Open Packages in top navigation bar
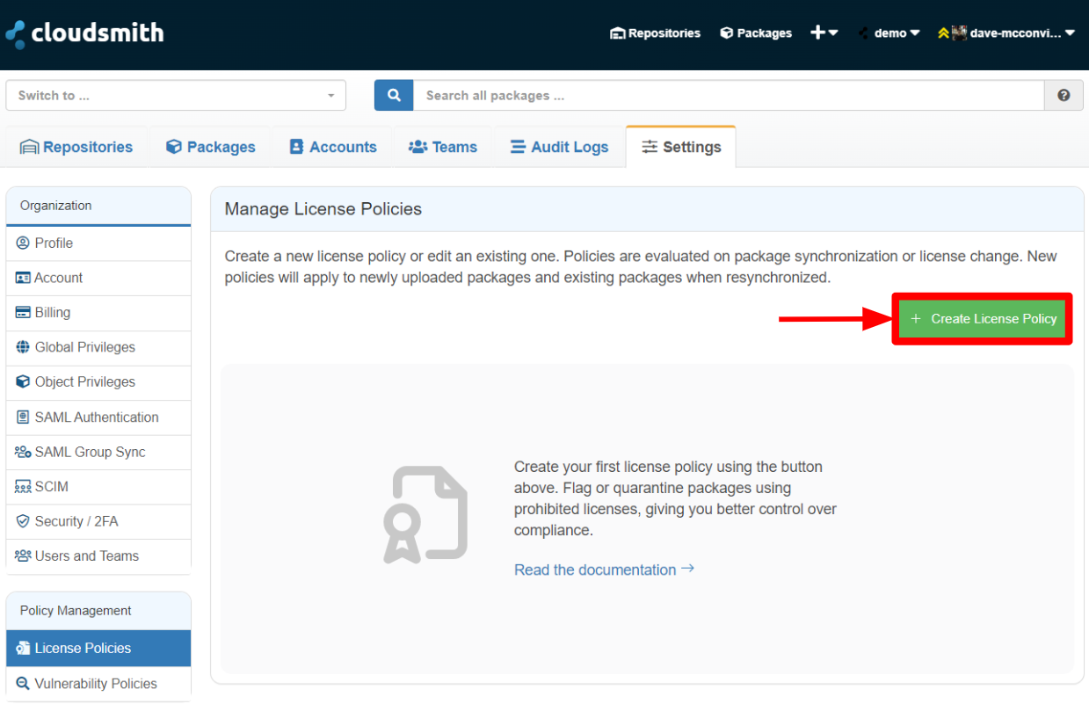1089x704 pixels. (756, 33)
